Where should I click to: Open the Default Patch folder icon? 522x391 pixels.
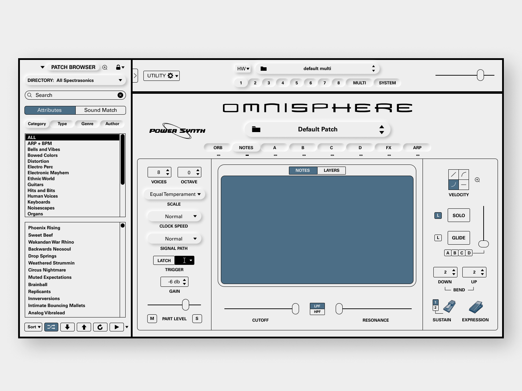tap(256, 129)
